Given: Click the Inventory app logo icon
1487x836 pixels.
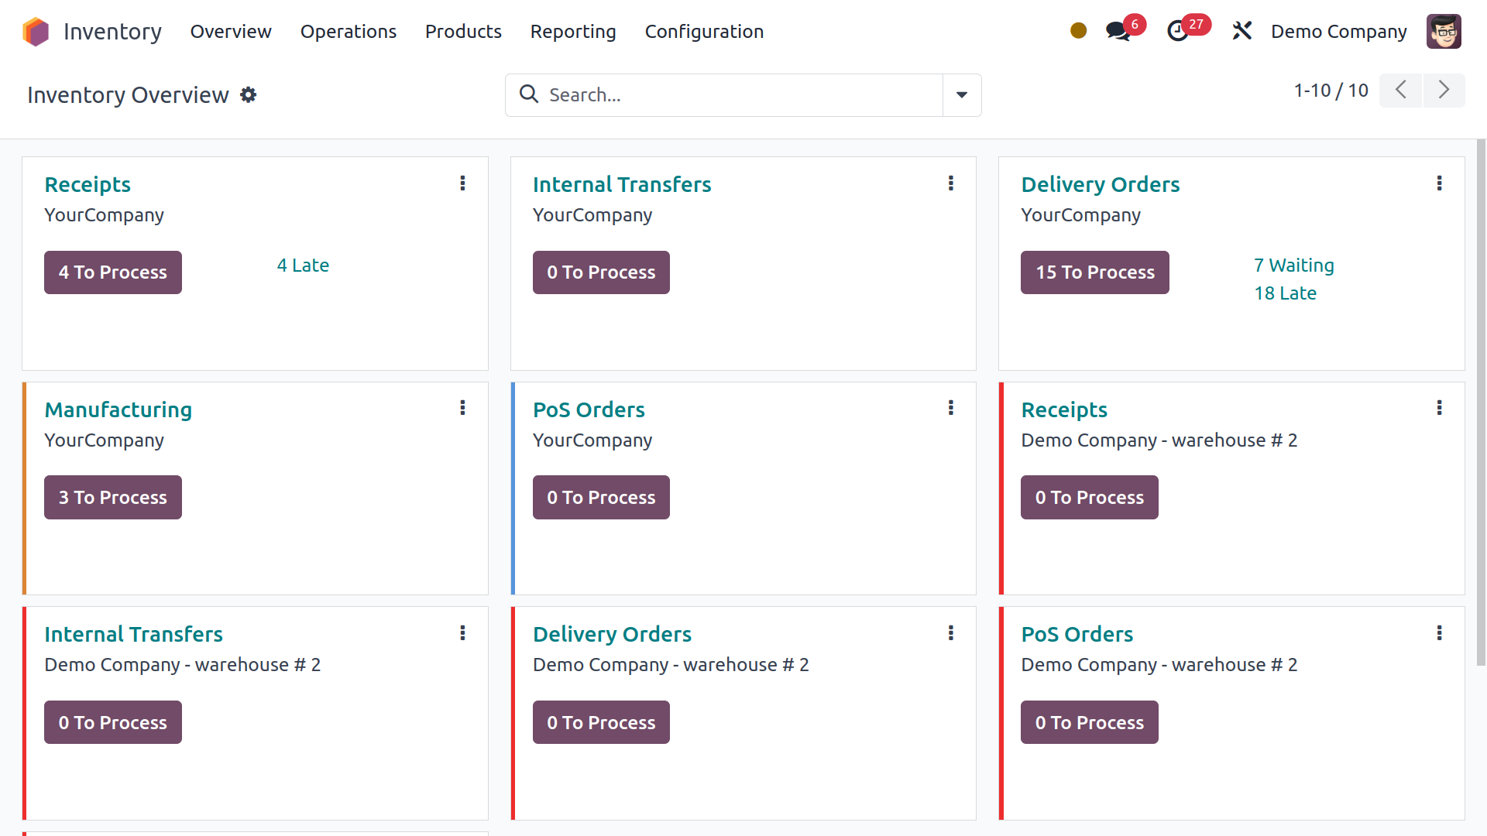Looking at the screenshot, I should pyautogui.click(x=36, y=32).
